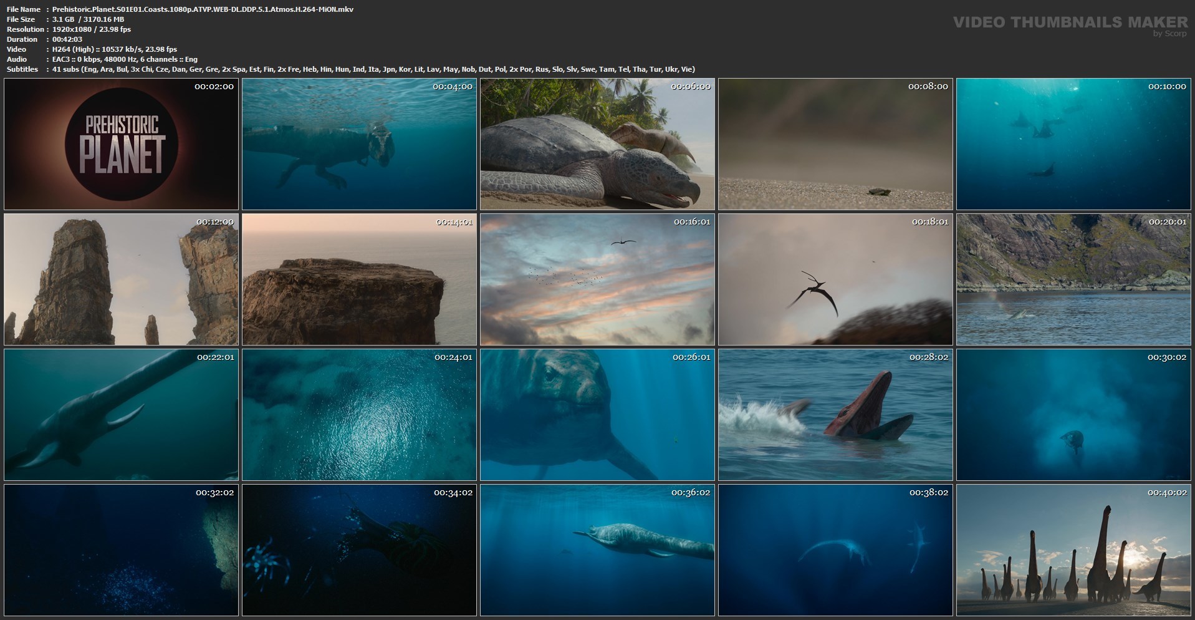Image resolution: width=1195 pixels, height=620 pixels.
Task: Click the 00:08:00 thumbnail of a hatchling on sand
Action: (835, 144)
